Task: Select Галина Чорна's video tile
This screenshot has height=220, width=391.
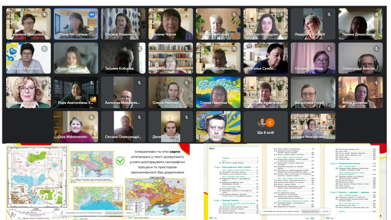Action: (x=170, y=24)
